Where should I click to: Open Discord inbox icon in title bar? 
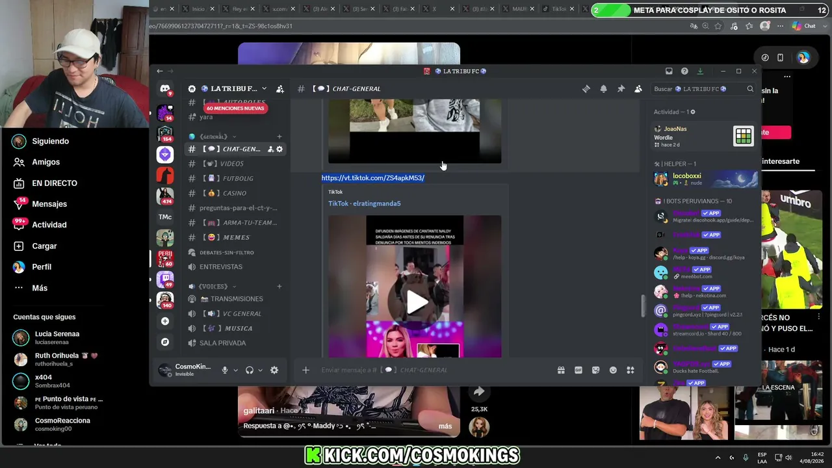[x=669, y=71]
